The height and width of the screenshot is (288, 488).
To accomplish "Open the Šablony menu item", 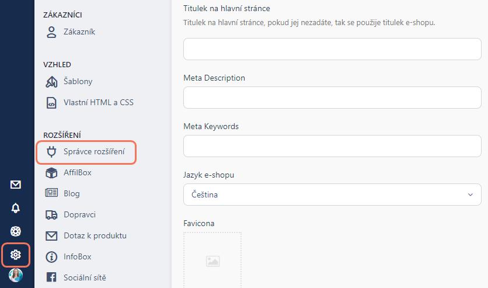I will click(78, 81).
